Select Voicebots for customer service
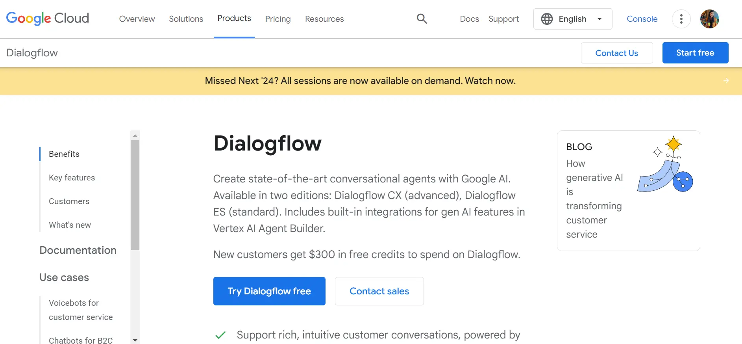The image size is (742, 344). point(81,310)
